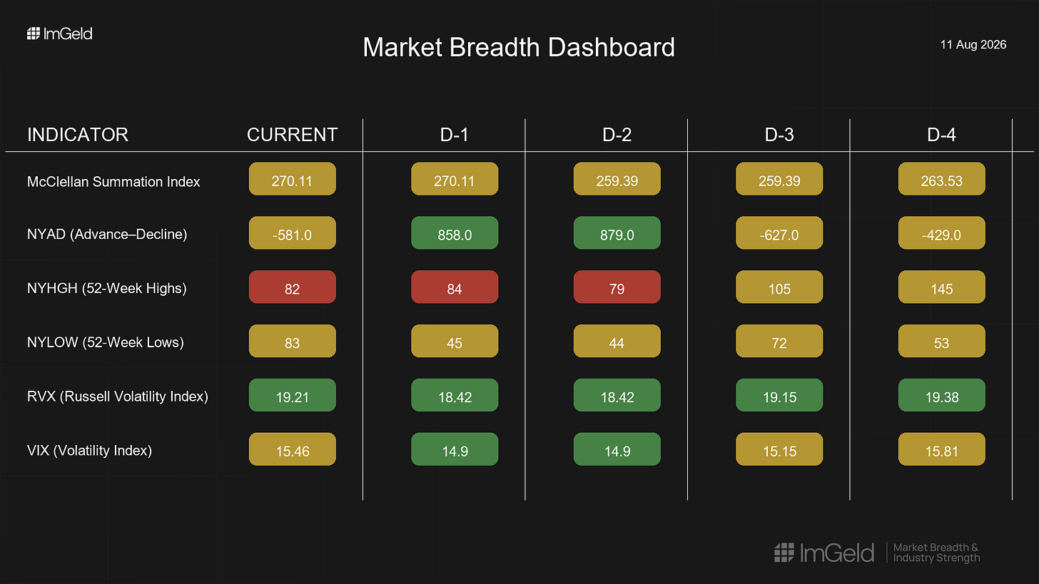Click the ImGeld grid logo bottom-right
Screen dimensions: 1039x584
[x=784, y=552]
